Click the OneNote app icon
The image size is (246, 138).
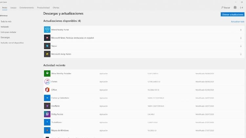[x=47, y=106]
